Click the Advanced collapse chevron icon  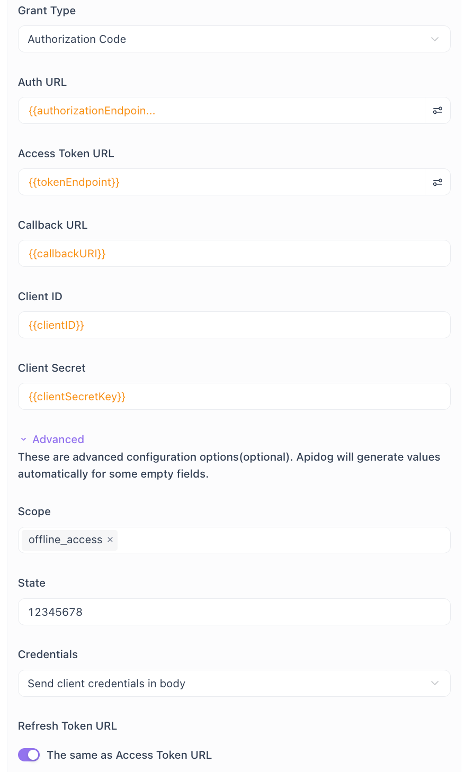pos(23,439)
